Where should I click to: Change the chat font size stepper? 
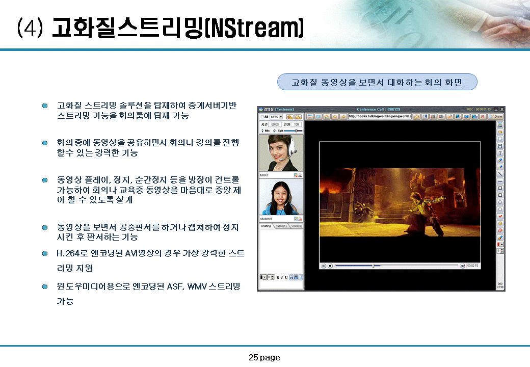click(x=271, y=277)
